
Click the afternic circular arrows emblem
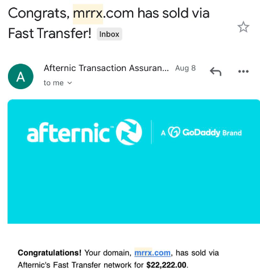(x=129, y=132)
